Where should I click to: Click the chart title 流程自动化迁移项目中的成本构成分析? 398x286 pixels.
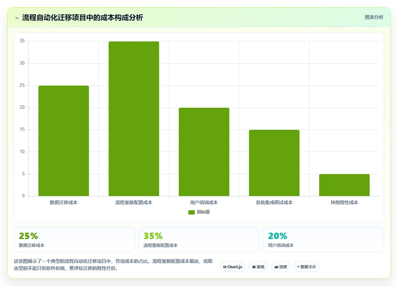82,17
